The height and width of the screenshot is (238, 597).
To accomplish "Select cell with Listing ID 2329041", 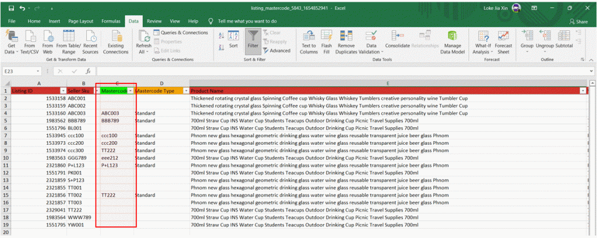I will tap(39, 210).
